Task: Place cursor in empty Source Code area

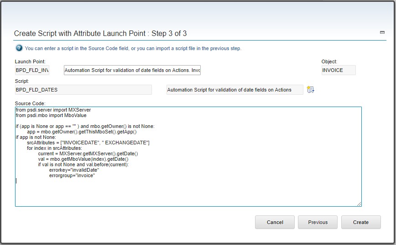Action: click(188, 193)
